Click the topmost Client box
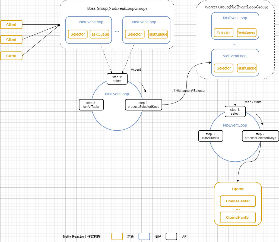 coord(11,25)
